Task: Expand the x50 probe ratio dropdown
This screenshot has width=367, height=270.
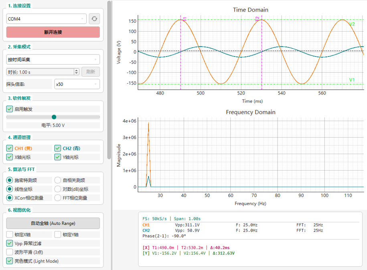Action: (x=77, y=84)
